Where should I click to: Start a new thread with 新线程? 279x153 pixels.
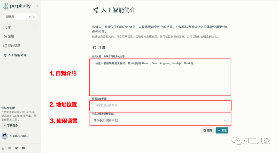(x=20, y=17)
